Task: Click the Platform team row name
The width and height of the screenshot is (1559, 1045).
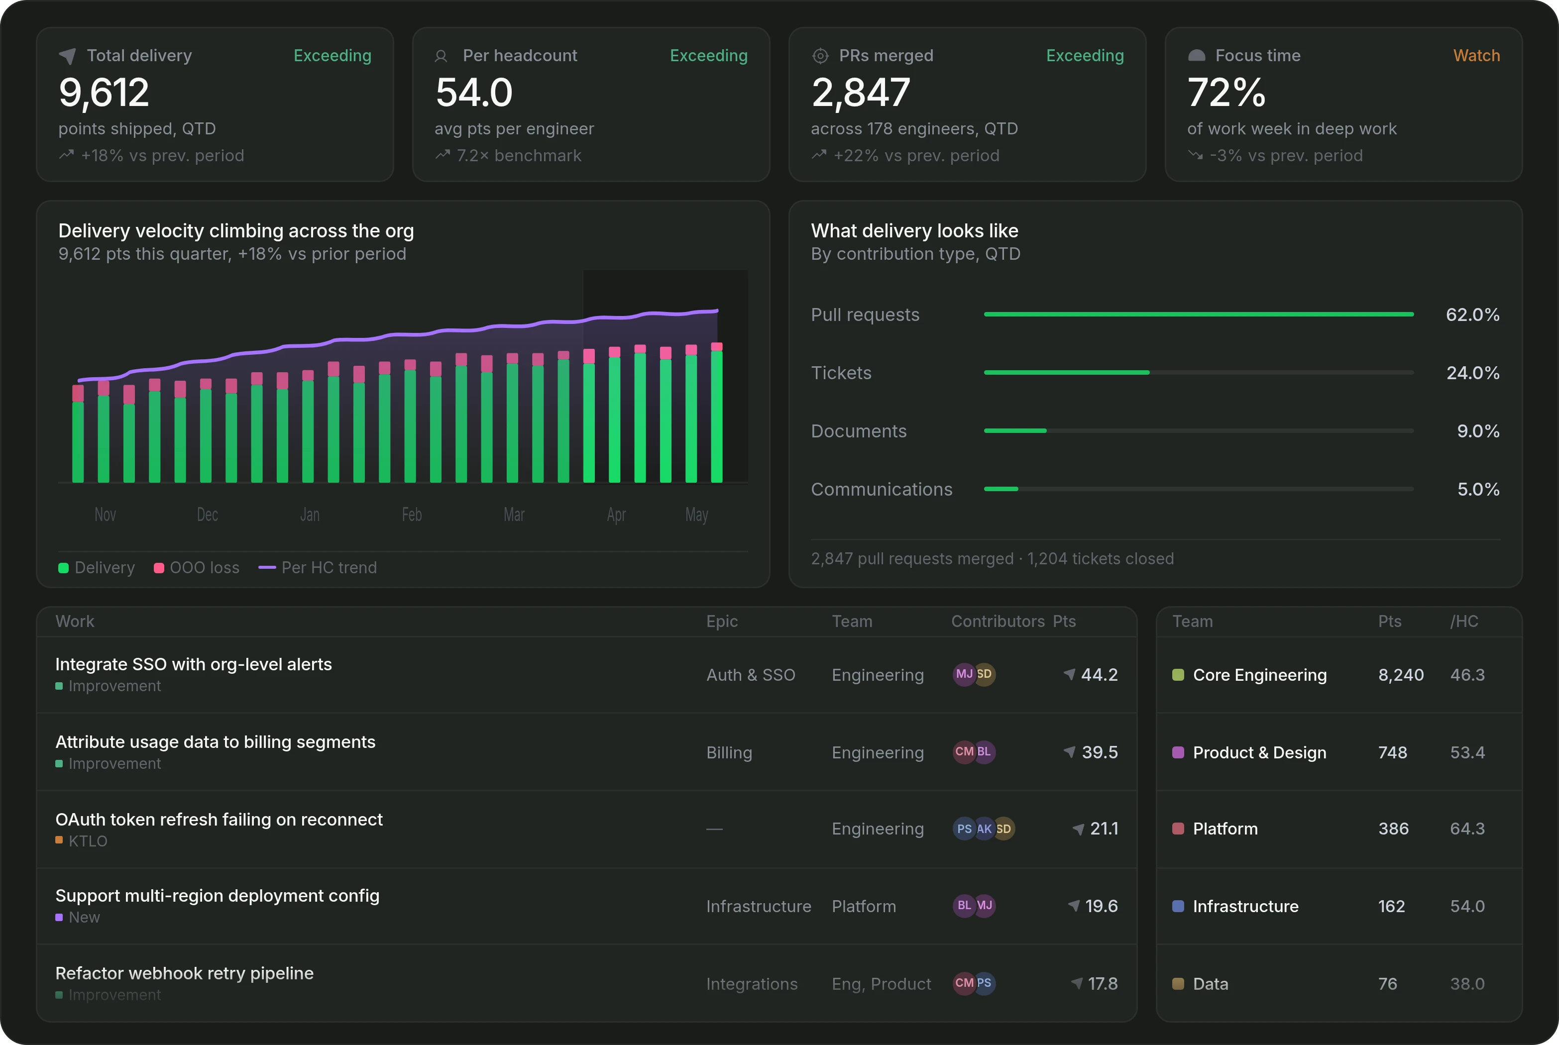Action: click(1225, 829)
